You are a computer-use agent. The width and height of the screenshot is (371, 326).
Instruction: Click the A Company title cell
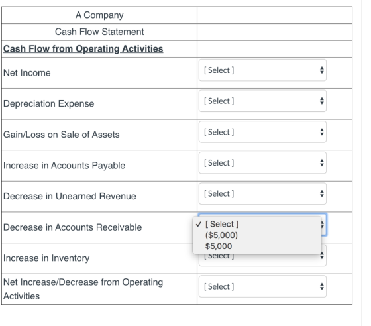tap(99, 15)
